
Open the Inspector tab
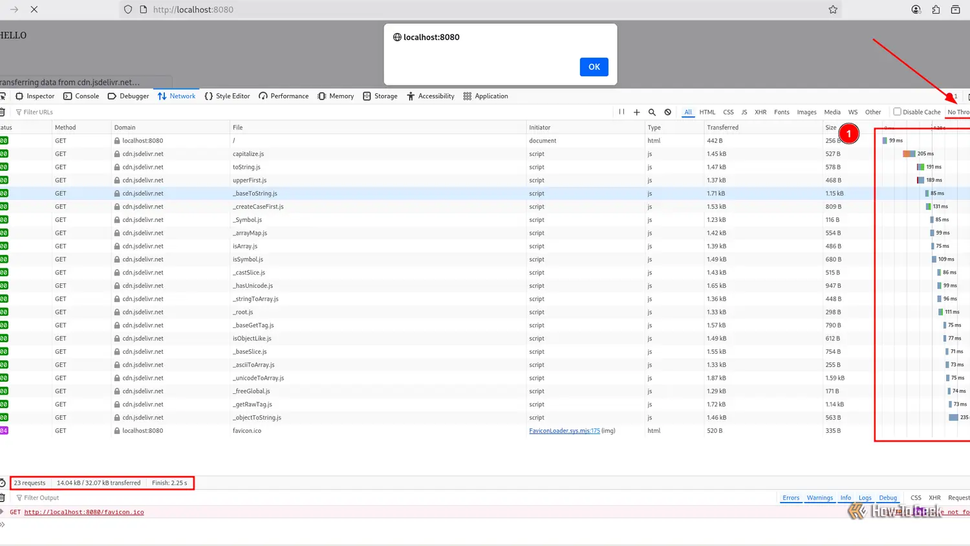click(x=36, y=96)
